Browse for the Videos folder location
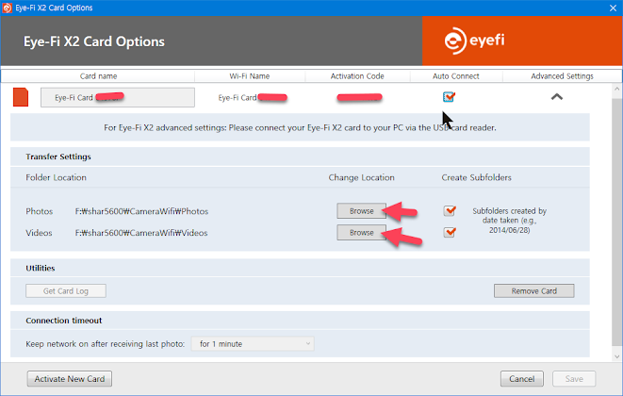623x396 pixels. click(362, 233)
